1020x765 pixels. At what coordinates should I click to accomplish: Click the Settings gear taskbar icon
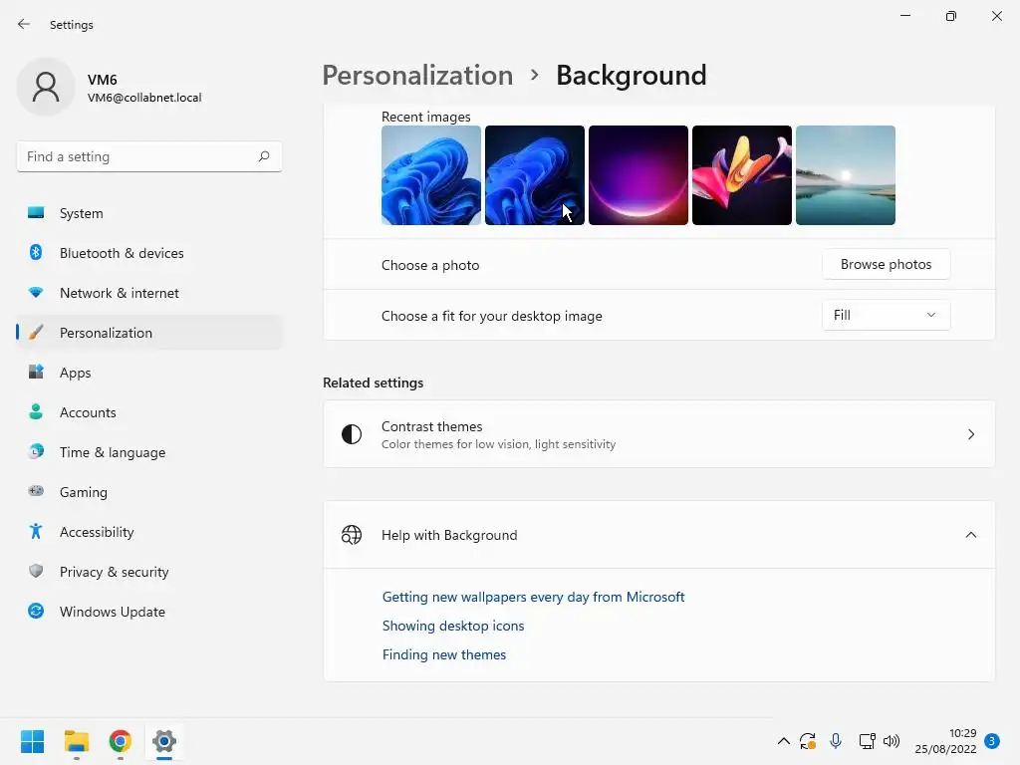point(164,741)
